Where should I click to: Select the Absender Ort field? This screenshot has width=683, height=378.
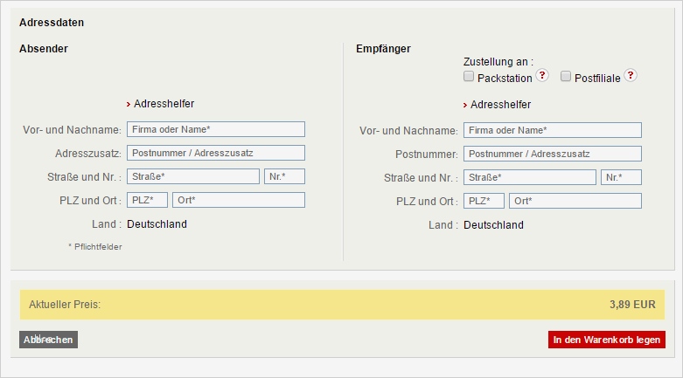pyautogui.click(x=239, y=200)
